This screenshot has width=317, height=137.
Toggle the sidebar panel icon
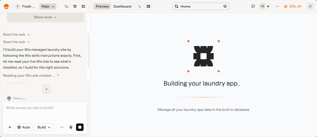pos(84,6)
